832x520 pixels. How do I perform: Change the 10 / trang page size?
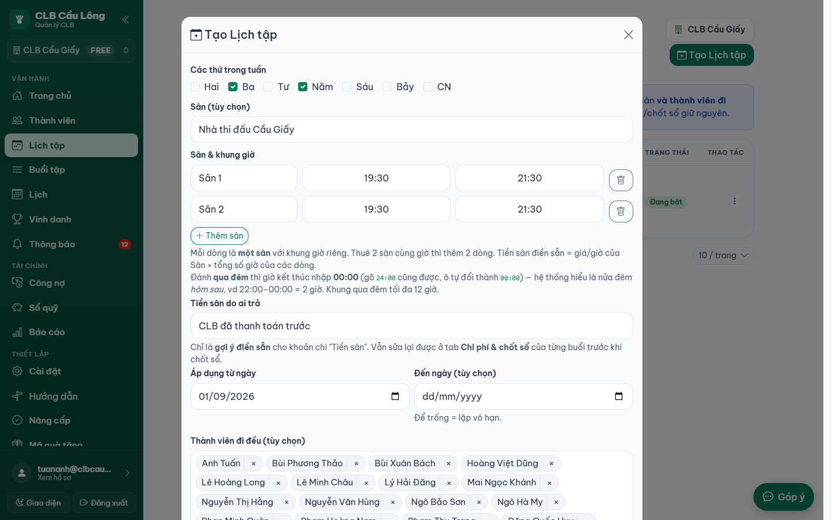(723, 255)
